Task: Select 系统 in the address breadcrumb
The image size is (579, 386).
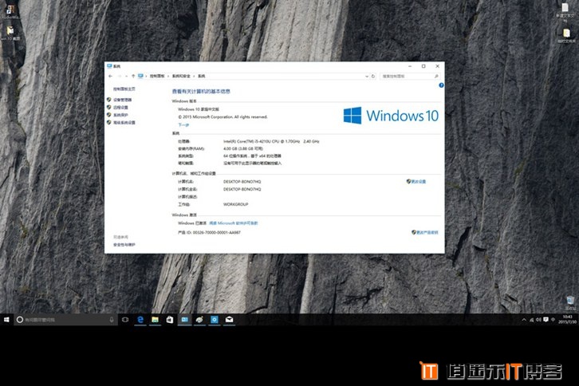Action: (201, 76)
